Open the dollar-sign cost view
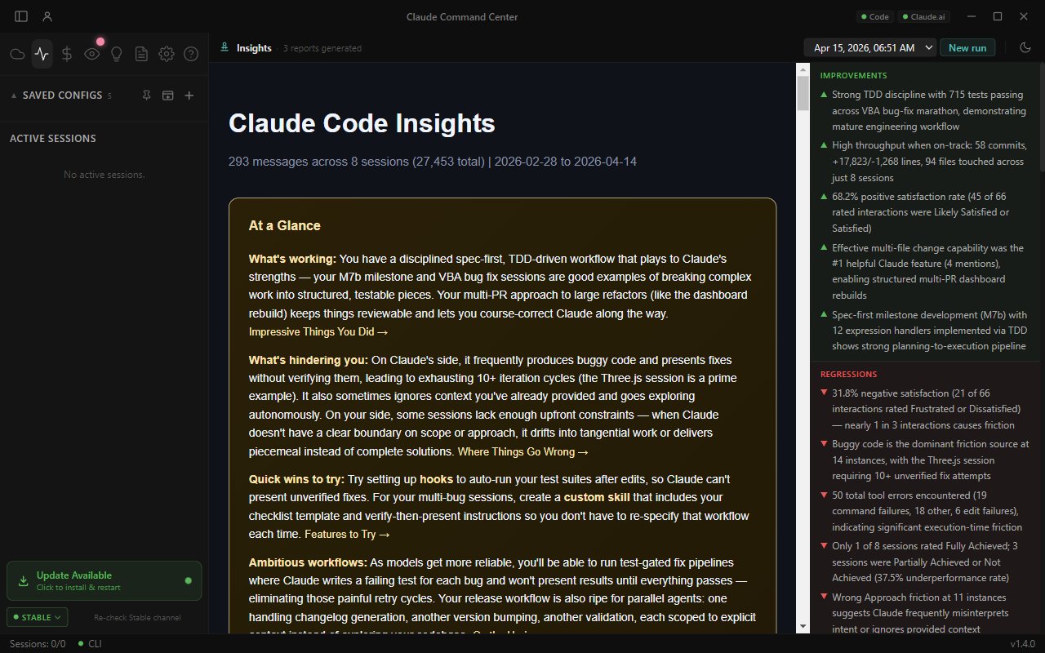Screen dimensions: 1045x653 [67, 54]
